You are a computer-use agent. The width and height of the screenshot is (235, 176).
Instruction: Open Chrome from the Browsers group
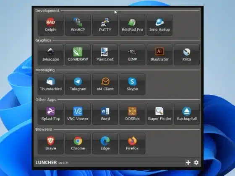(x=78, y=143)
